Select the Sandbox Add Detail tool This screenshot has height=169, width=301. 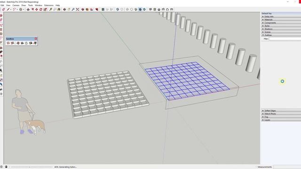(31, 43)
